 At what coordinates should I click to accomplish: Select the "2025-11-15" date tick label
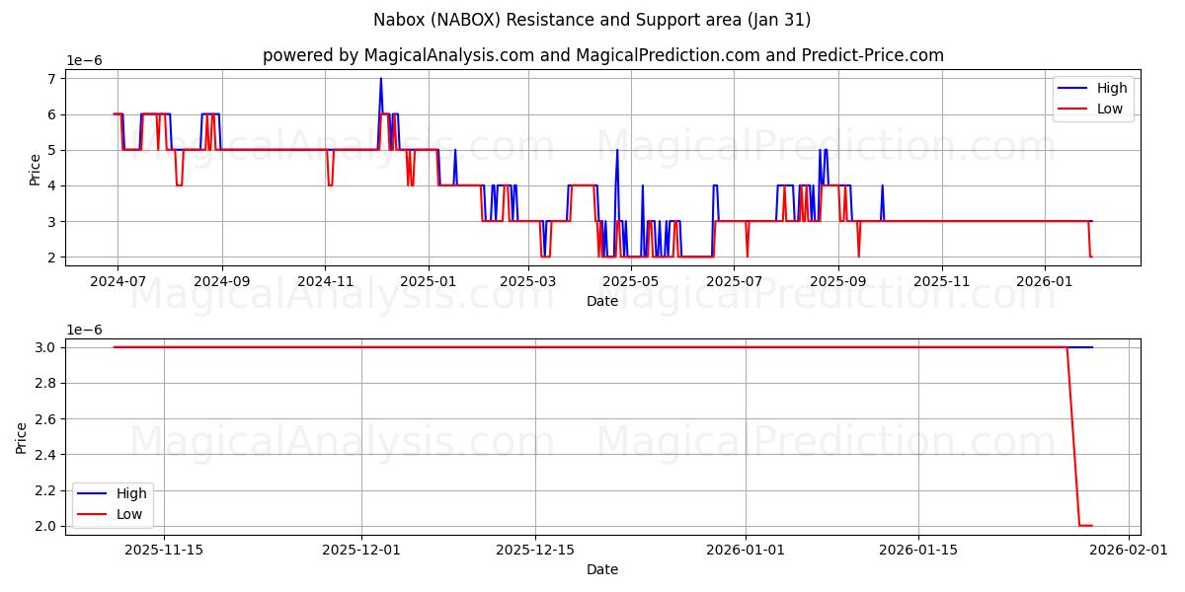164,551
